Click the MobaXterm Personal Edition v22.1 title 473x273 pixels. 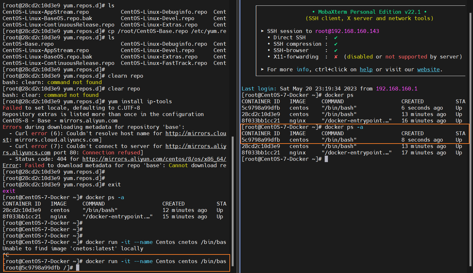coord(369,12)
